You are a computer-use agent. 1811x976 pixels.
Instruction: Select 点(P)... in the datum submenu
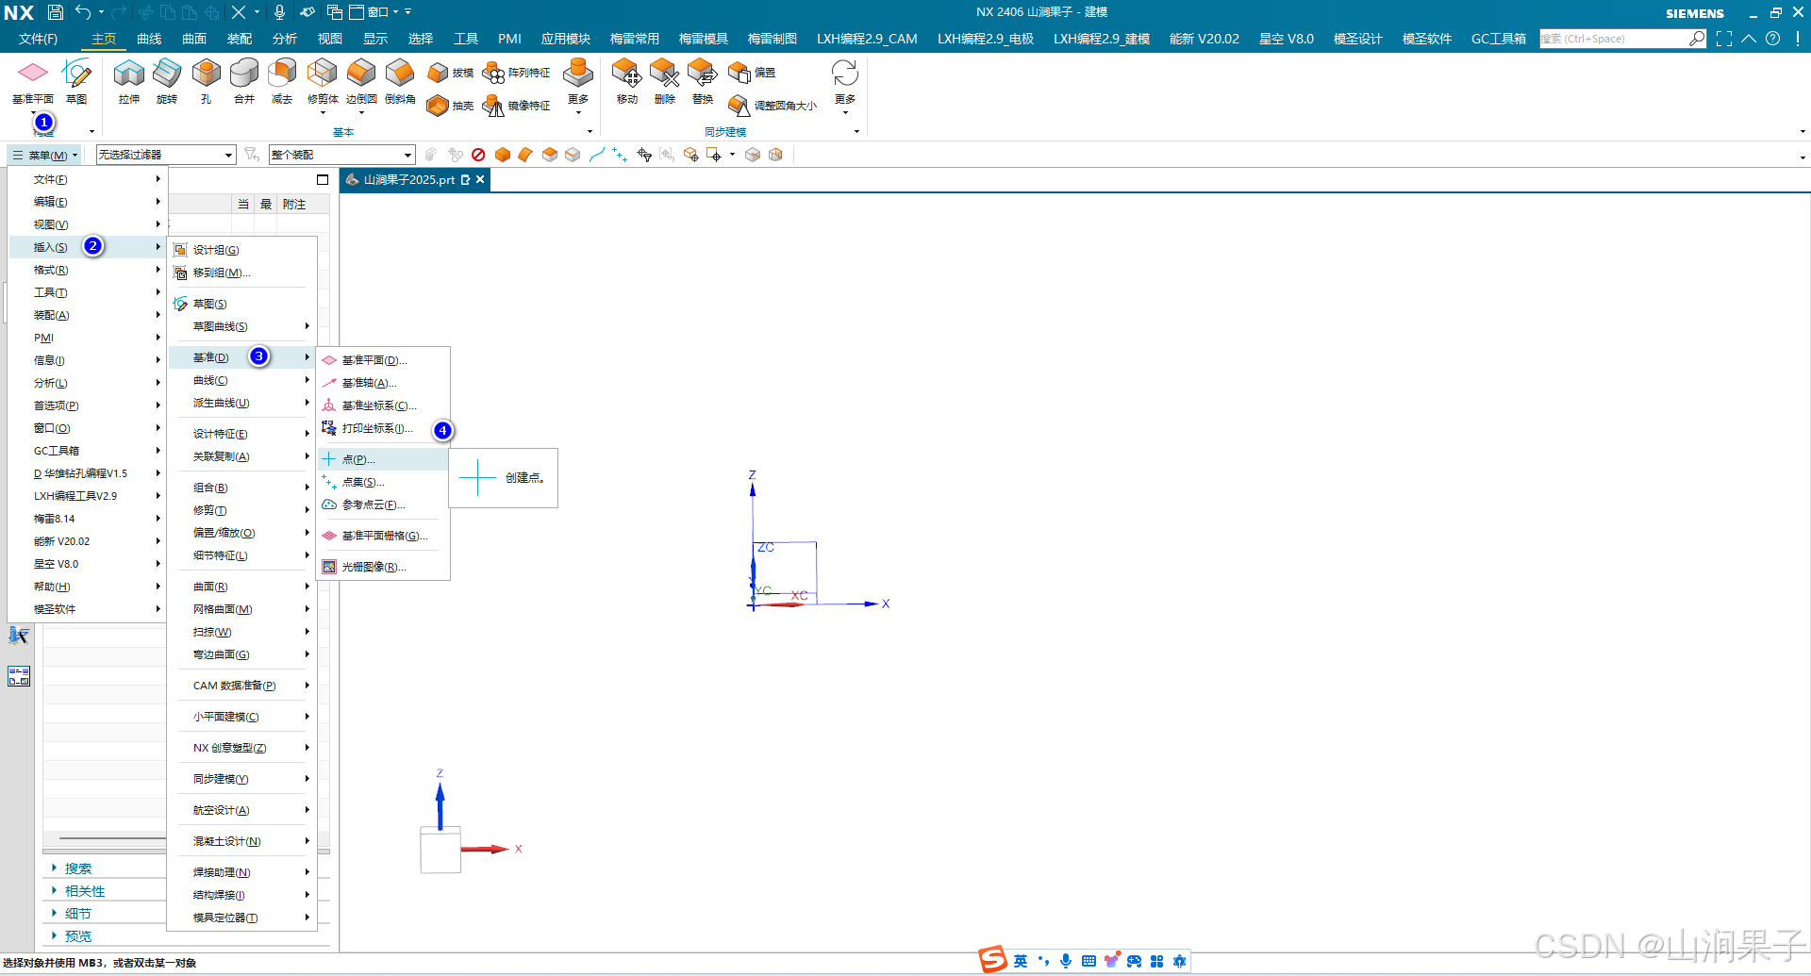click(383, 459)
